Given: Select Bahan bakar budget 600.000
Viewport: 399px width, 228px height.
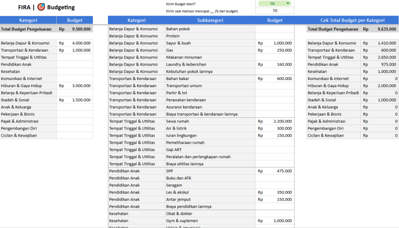Looking at the screenshot, I should 275,78.
